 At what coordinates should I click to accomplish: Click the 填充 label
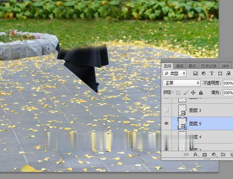[216, 92]
